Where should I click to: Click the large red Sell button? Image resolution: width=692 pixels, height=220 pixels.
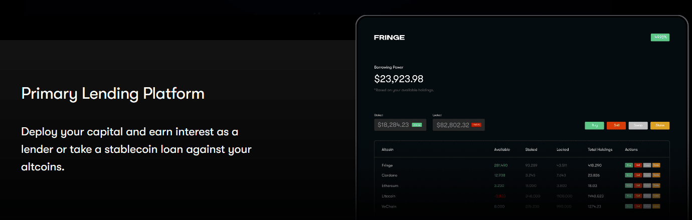(x=616, y=126)
